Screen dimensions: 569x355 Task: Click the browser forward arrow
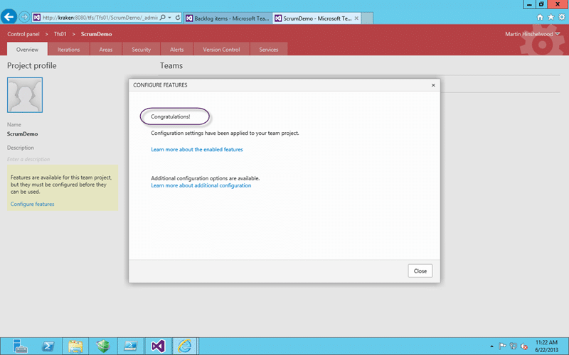[x=24, y=16]
